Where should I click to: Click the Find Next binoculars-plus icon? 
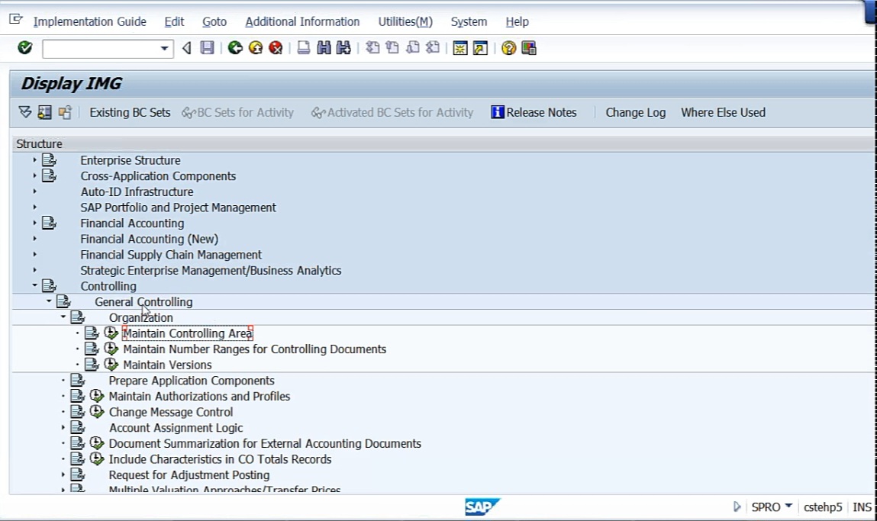(343, 48)
